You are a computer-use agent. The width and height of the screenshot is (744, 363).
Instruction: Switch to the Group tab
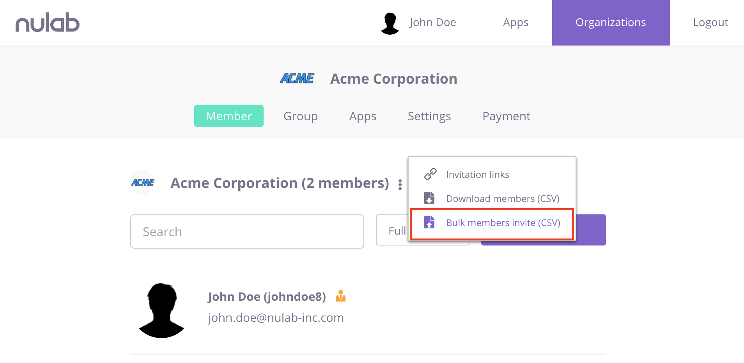point(300,116)
